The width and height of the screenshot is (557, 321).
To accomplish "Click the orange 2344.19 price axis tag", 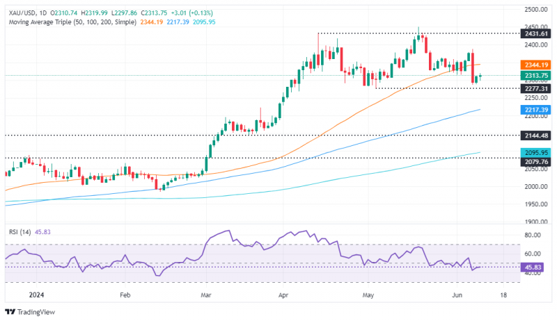I will click(x=535, y=65).
